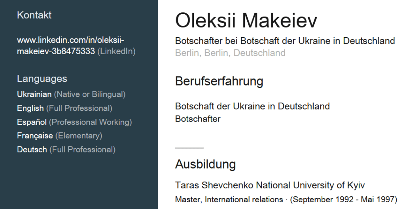This screenshot has height=209, width=405.
Task: Click the Berufserfahrung section heading
Action: pos(219,81)
